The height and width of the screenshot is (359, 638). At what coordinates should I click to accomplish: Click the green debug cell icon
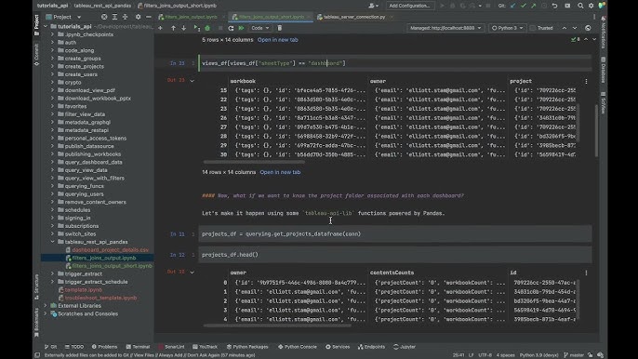tap(207, 28)
